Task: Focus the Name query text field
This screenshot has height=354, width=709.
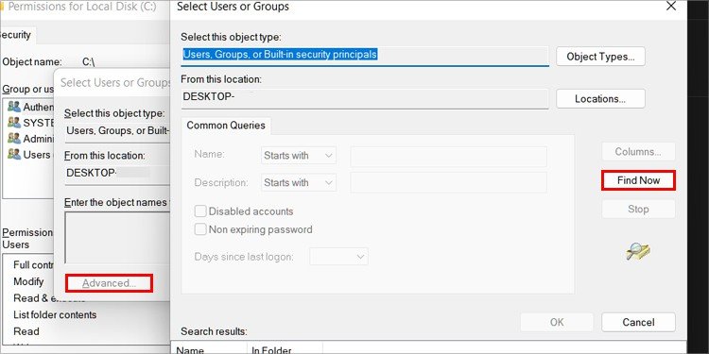Action: click(448, 156)
